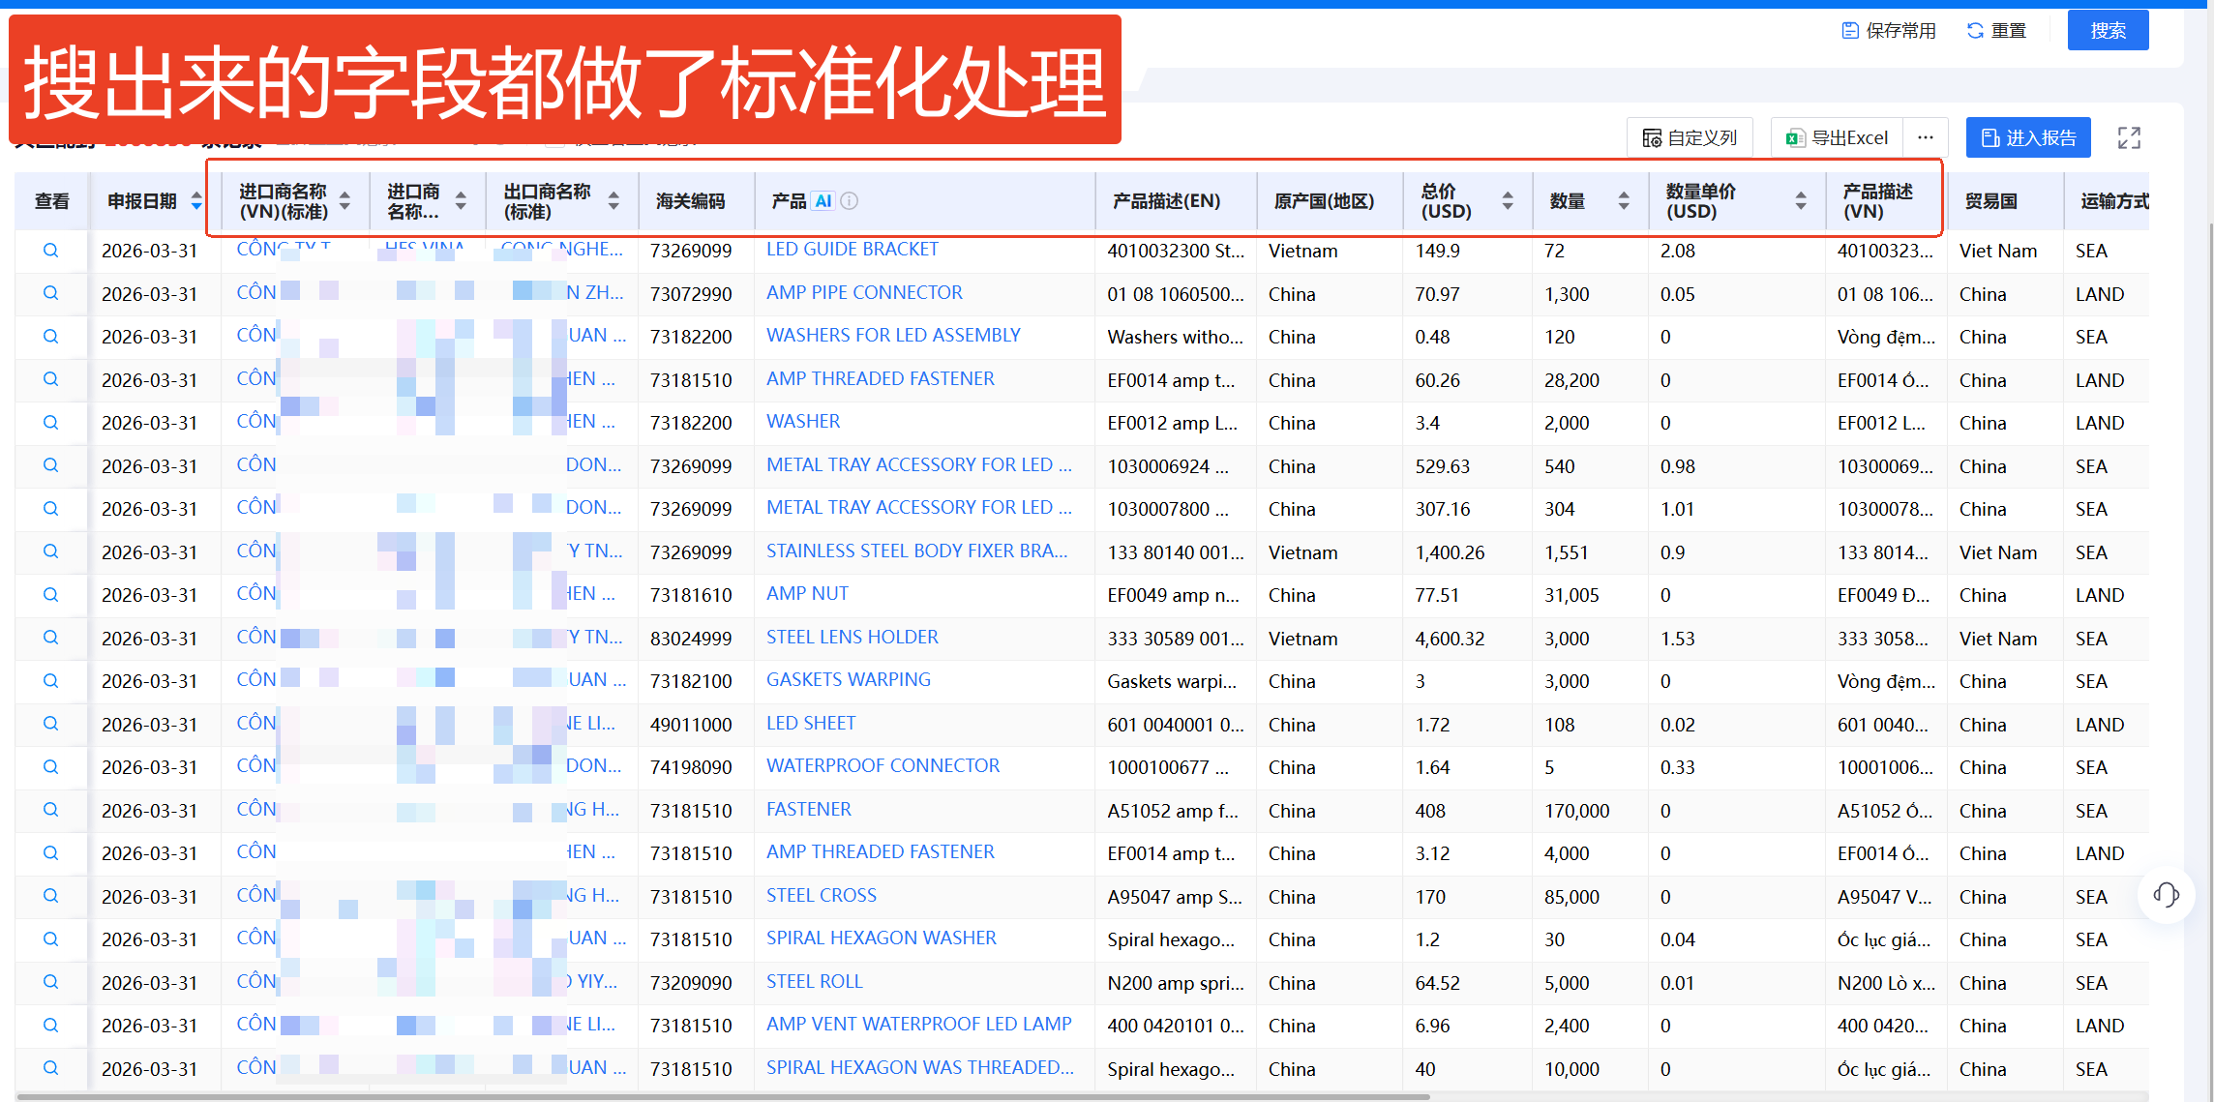Click magnifier icon for STEEL LENS HOLDER row
This screenshot has height=1102, width=2214.
[x=50, y=638]
